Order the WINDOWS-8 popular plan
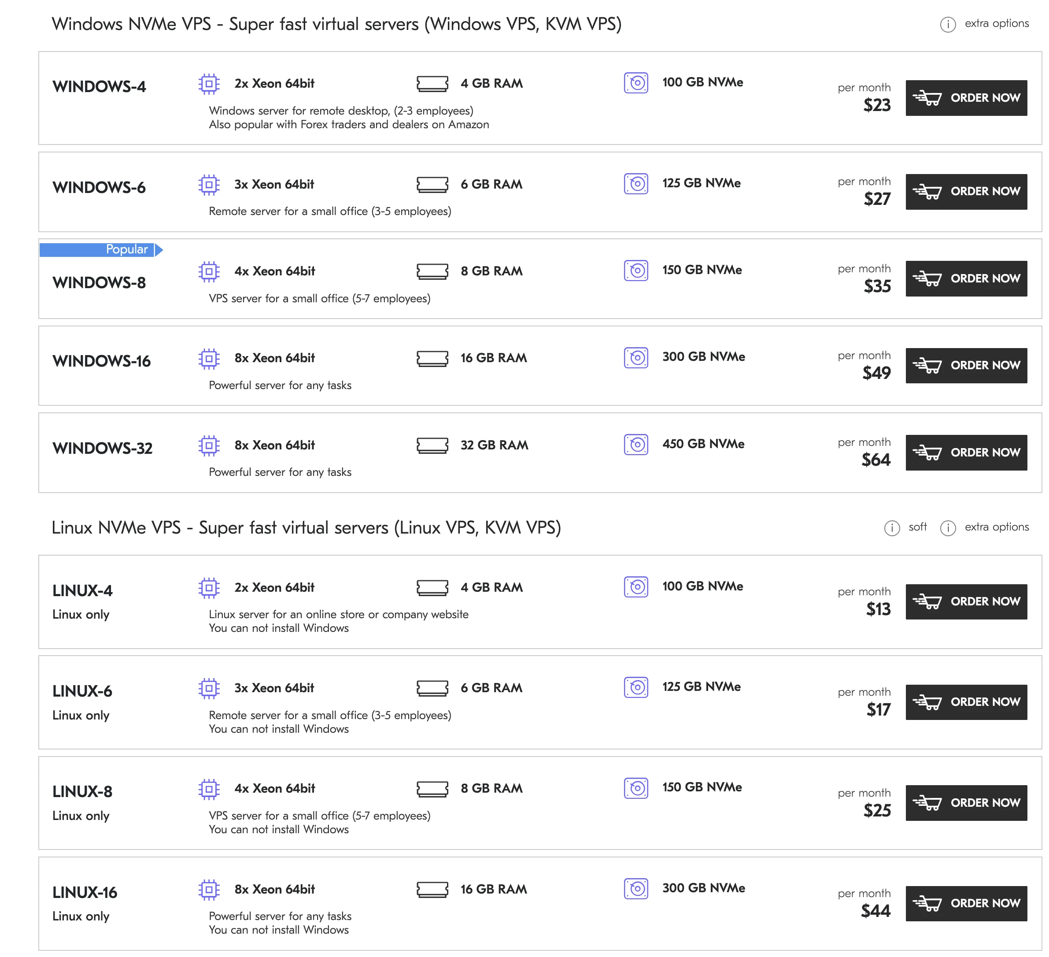The width and height of the screenshot is (1049, 957). [x=966, y=278]
